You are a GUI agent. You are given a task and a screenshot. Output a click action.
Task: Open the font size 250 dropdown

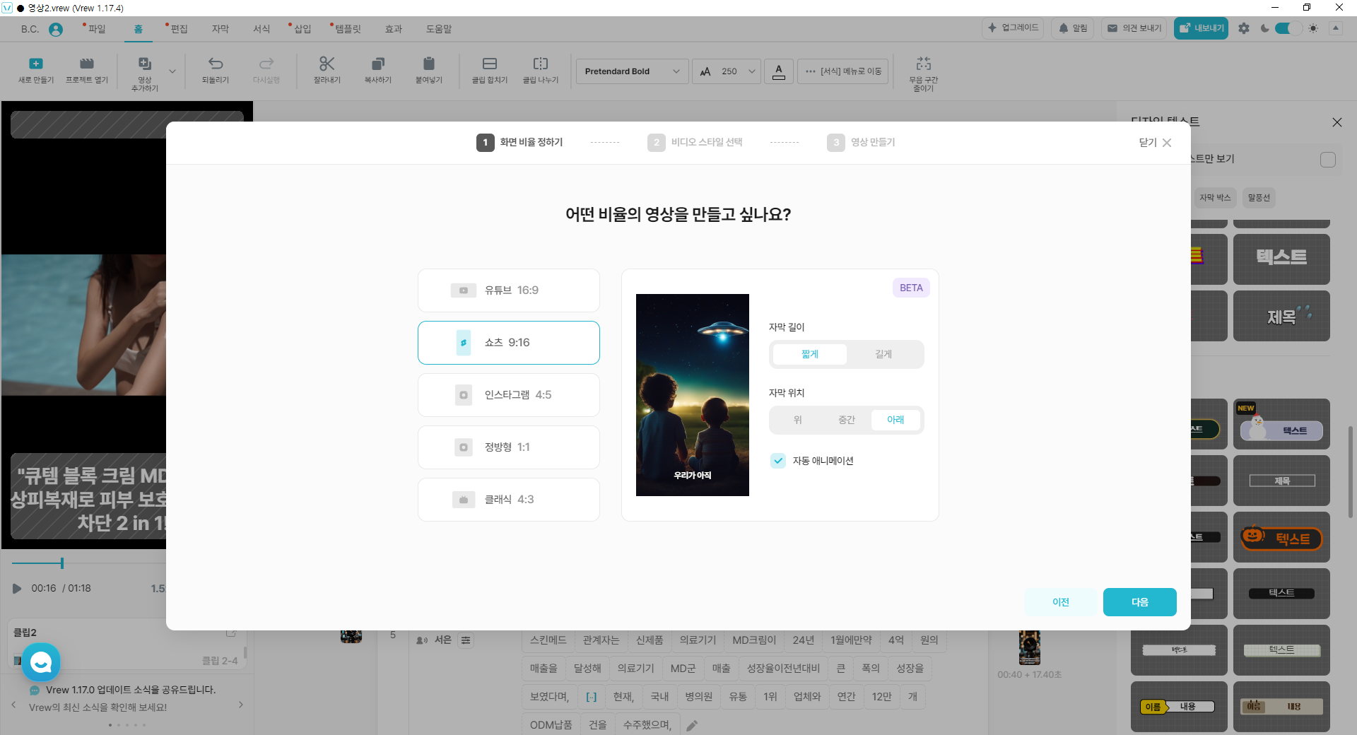(x=727, y=71)
